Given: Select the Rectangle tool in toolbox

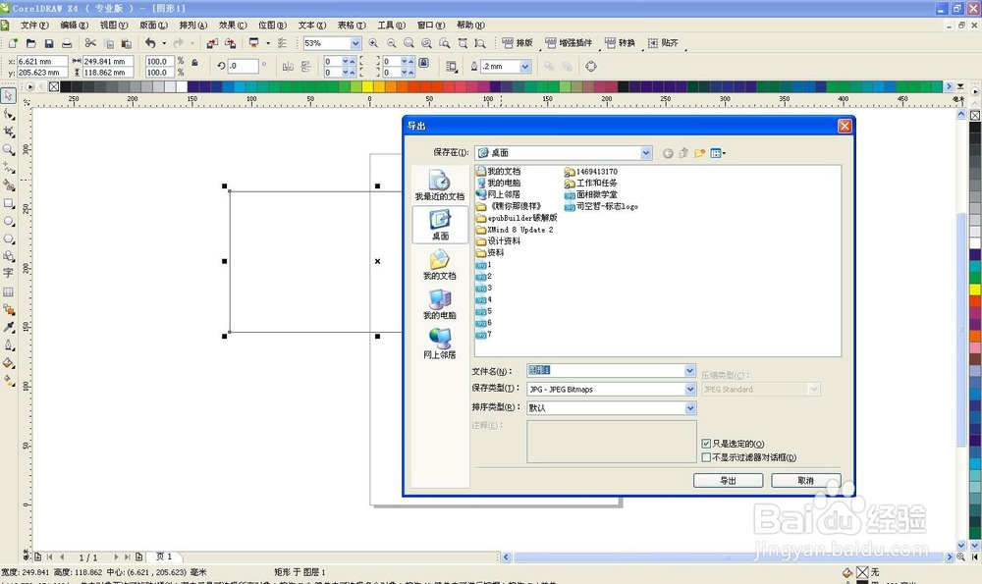Looking at the screenshot, I should 9,203.
